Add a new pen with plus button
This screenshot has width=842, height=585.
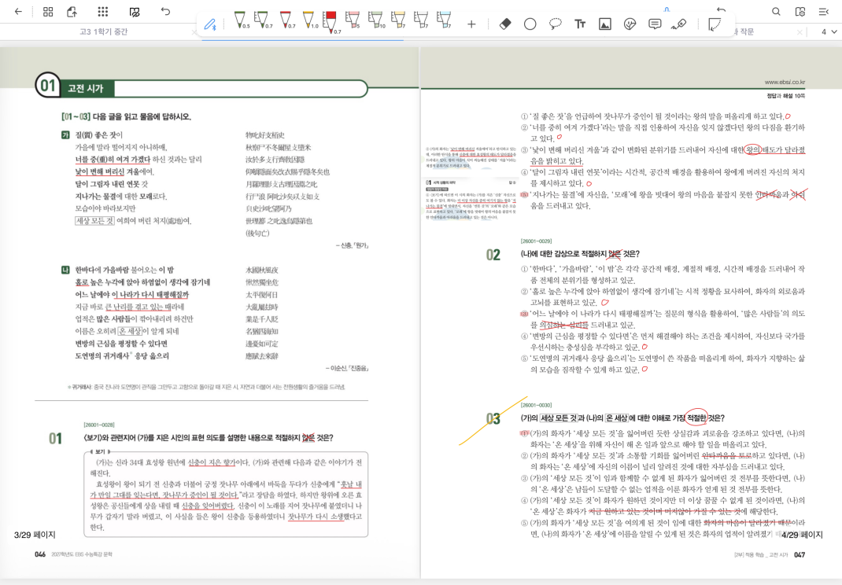pos(471,24)
